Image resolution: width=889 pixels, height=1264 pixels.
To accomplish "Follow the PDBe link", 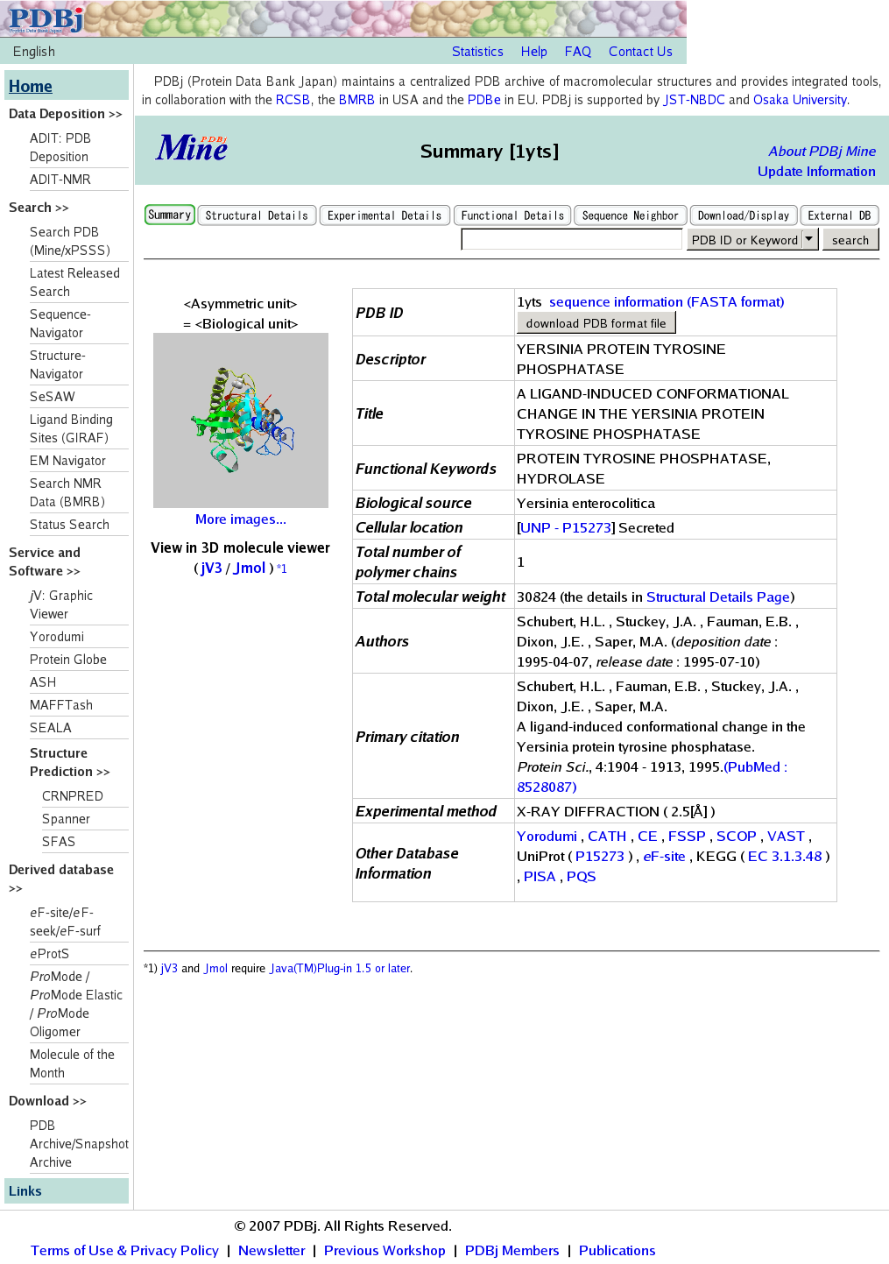I will coord(484,100).
